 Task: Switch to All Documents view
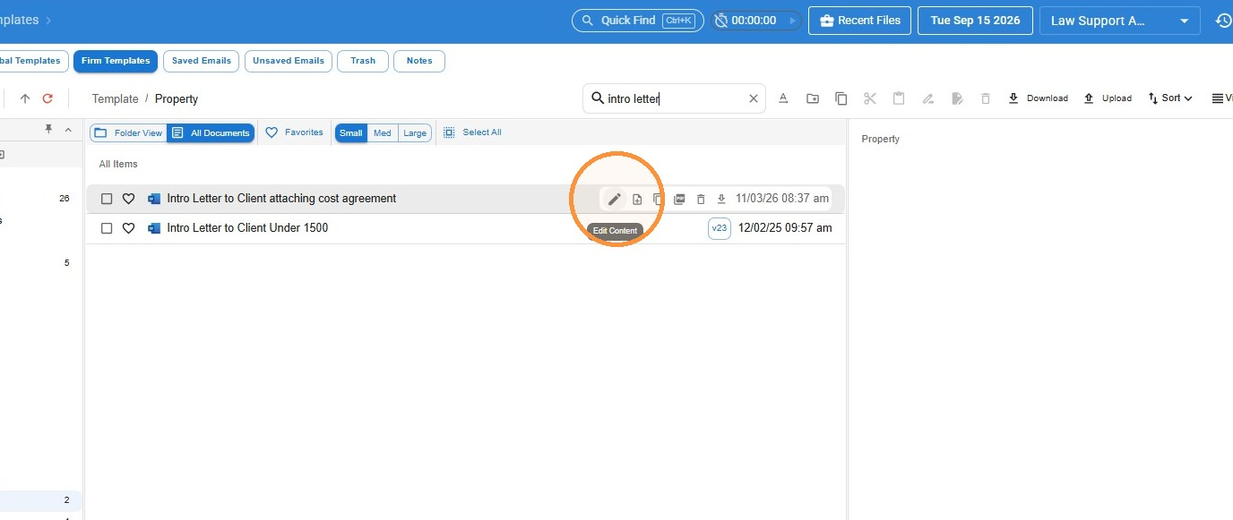click(211, 132)
